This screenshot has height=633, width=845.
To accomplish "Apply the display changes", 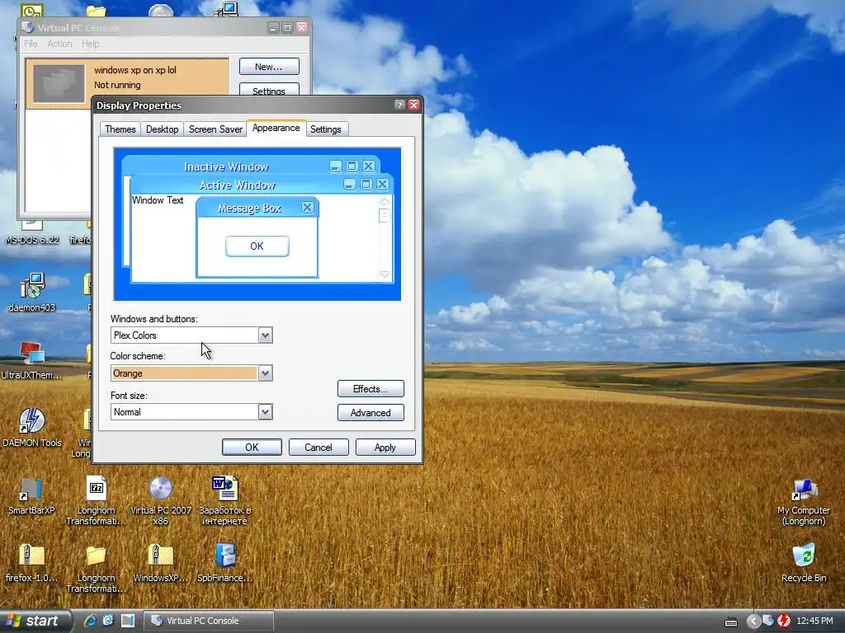I will click(385, 448).
